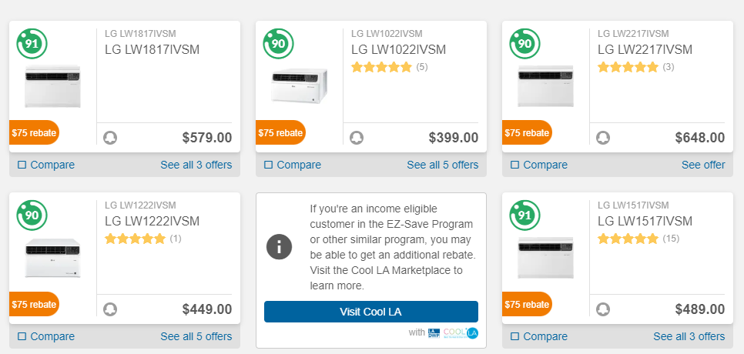Open See all 3 offers for LW1517IVSM
744x354 pixels.
689,336
